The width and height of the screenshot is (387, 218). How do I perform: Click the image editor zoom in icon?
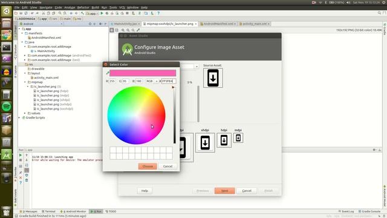click(123, 30)
